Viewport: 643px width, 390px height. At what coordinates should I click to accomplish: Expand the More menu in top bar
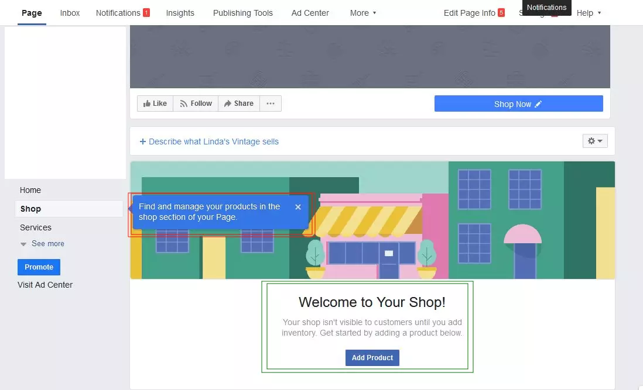[x=363, y=13]
